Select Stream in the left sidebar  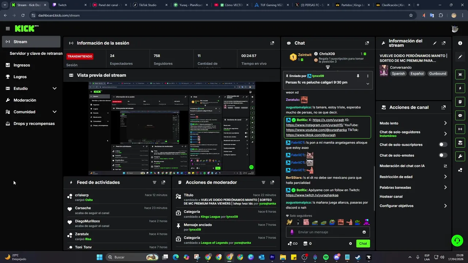31,42
